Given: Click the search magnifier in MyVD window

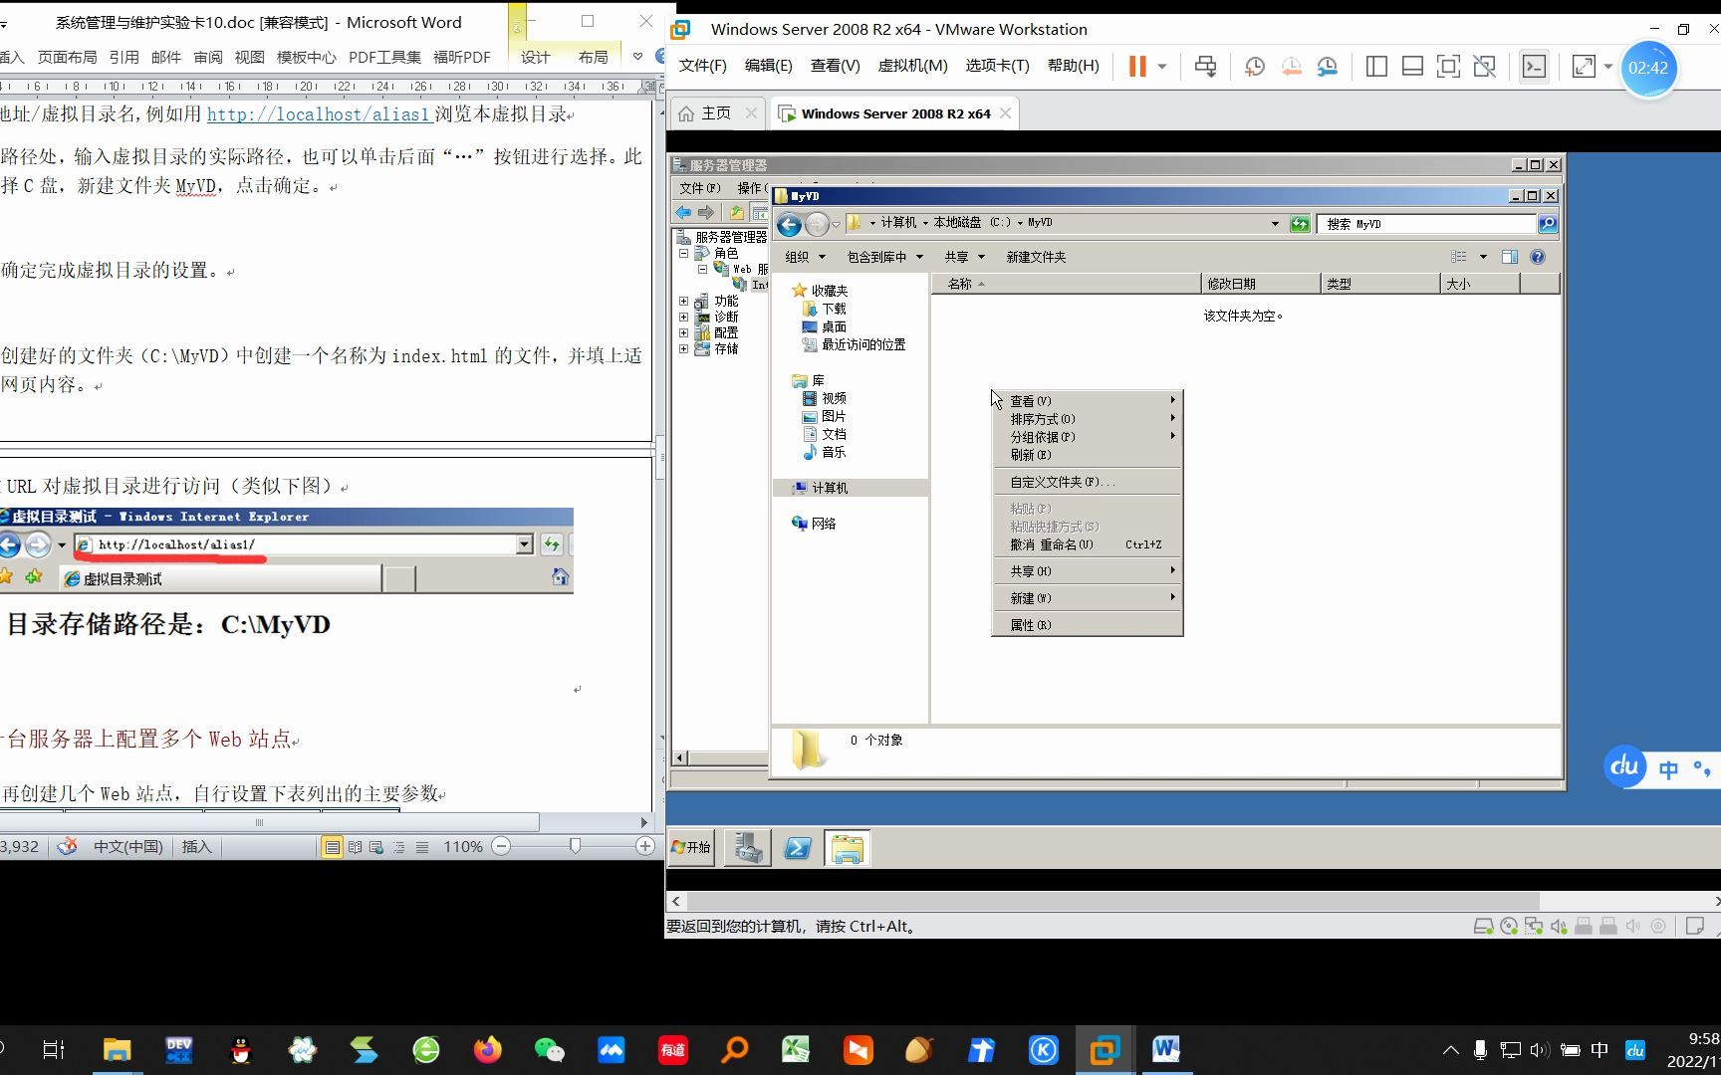Looking at the screenshot, I should (1548, 224).
